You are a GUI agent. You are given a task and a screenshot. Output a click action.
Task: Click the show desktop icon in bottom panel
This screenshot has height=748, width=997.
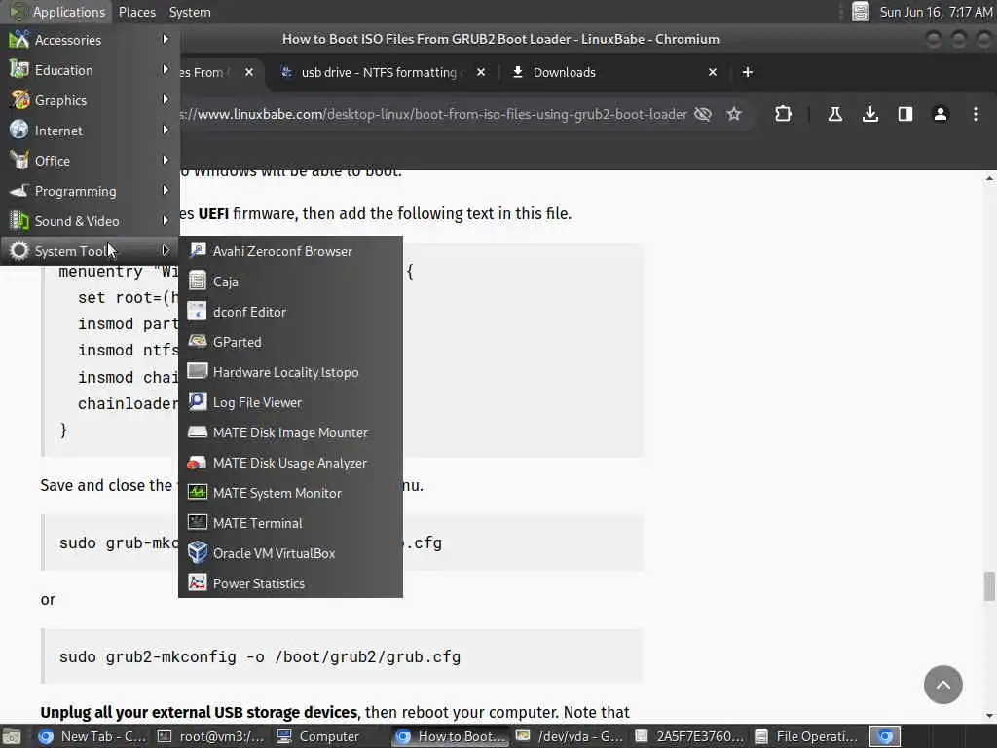pos(13,736)
